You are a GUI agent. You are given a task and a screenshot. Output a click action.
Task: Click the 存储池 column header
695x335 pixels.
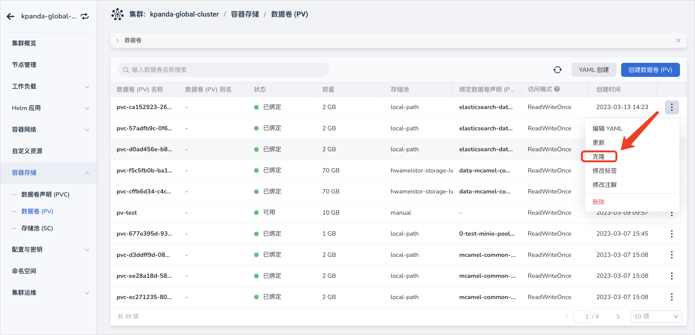tap(400, 89)
